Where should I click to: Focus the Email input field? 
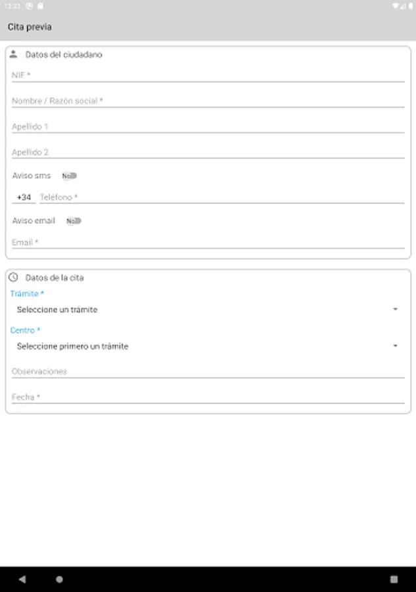pos(208,243)
